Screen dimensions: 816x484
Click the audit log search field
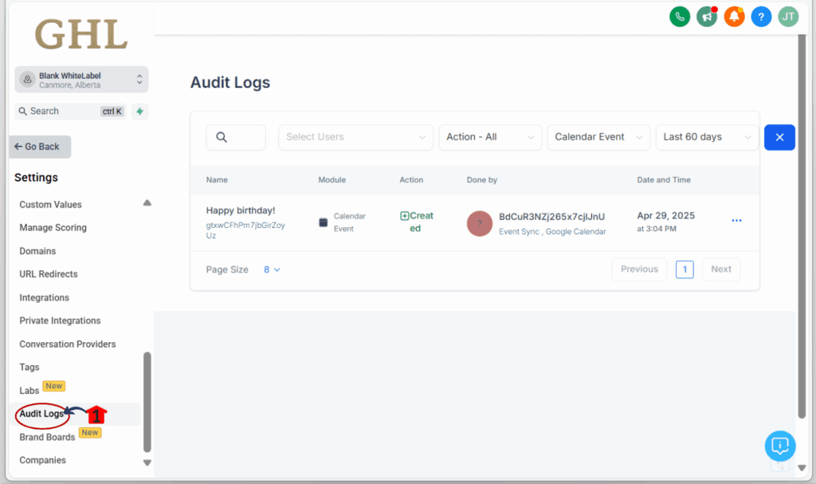click(236, 137)
